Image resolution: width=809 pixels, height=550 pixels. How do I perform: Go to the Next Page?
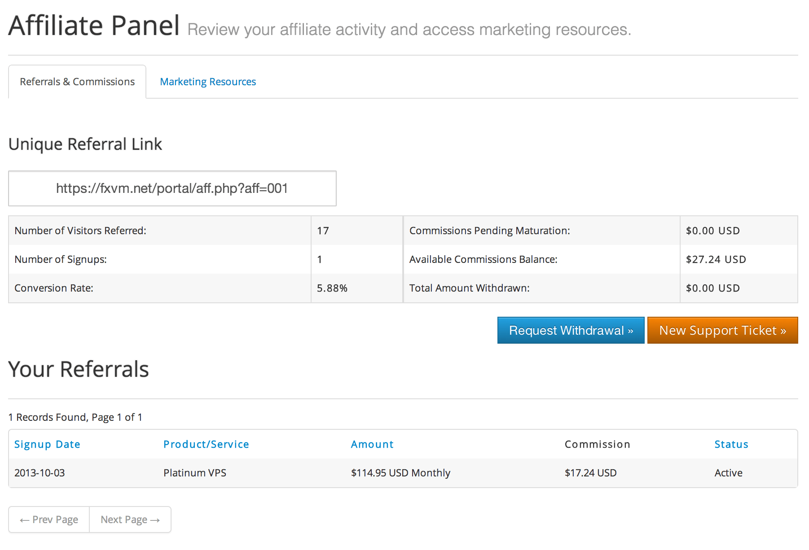coord(130,519)
